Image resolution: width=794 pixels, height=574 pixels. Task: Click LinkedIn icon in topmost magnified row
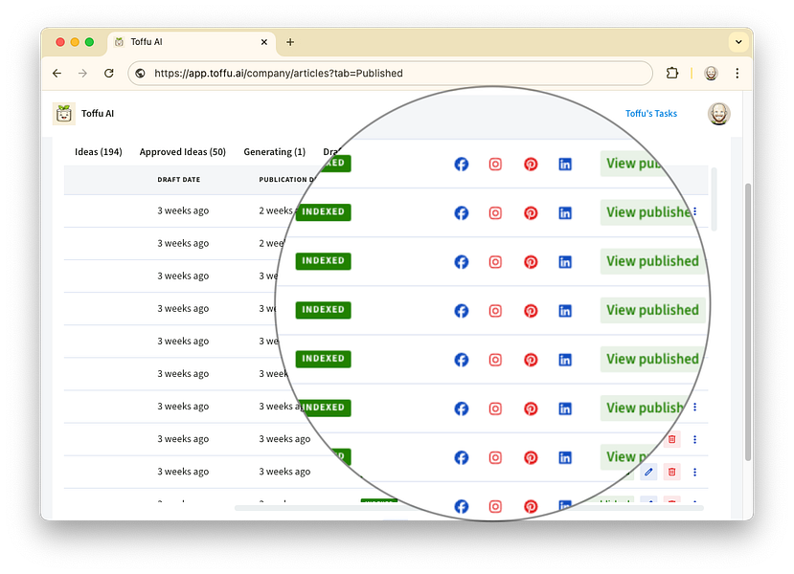(x=565, y=164)
